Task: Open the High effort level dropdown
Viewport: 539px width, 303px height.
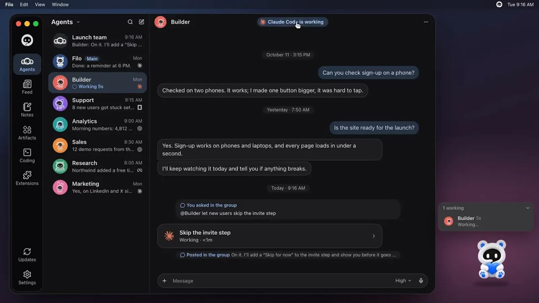Action: click(403, 281)
